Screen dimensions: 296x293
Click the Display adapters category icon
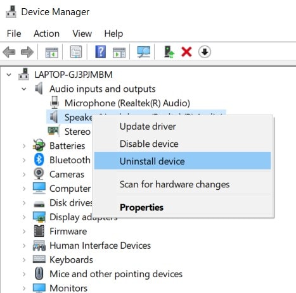39,217
